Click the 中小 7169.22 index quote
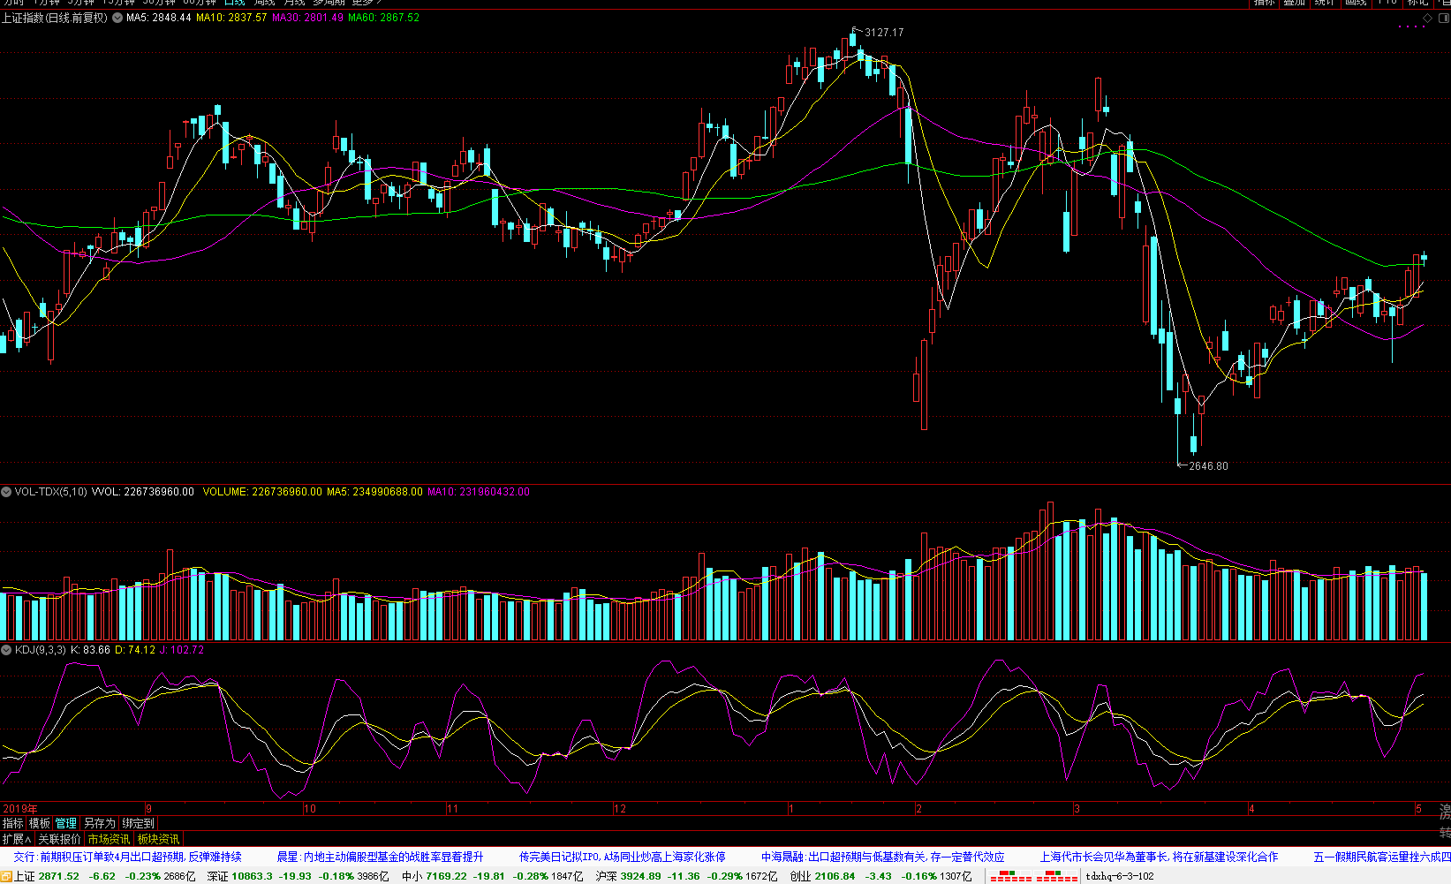Image resolution: width=1451 pixels, height=884 pixels. pos(493,876)
